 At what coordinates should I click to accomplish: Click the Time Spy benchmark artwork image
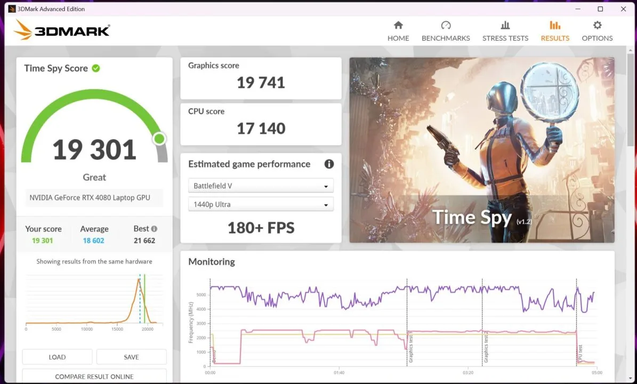(x=481, y=150)
